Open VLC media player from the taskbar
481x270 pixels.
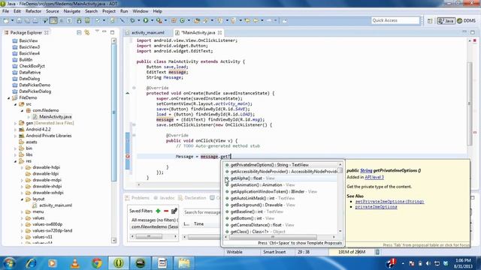(x=75, y=263)
